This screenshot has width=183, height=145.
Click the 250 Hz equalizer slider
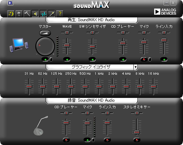71,87
